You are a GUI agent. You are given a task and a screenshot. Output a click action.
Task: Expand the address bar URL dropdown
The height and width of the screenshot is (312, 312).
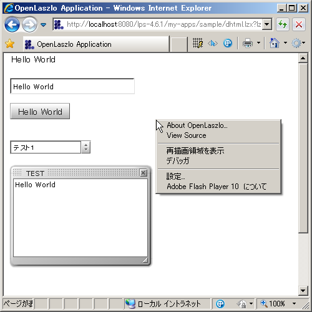click(x=267, y=24)
